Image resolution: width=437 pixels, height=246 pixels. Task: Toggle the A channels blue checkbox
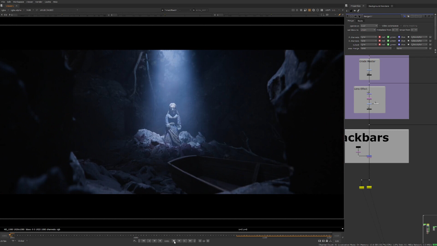pos(399,37)
